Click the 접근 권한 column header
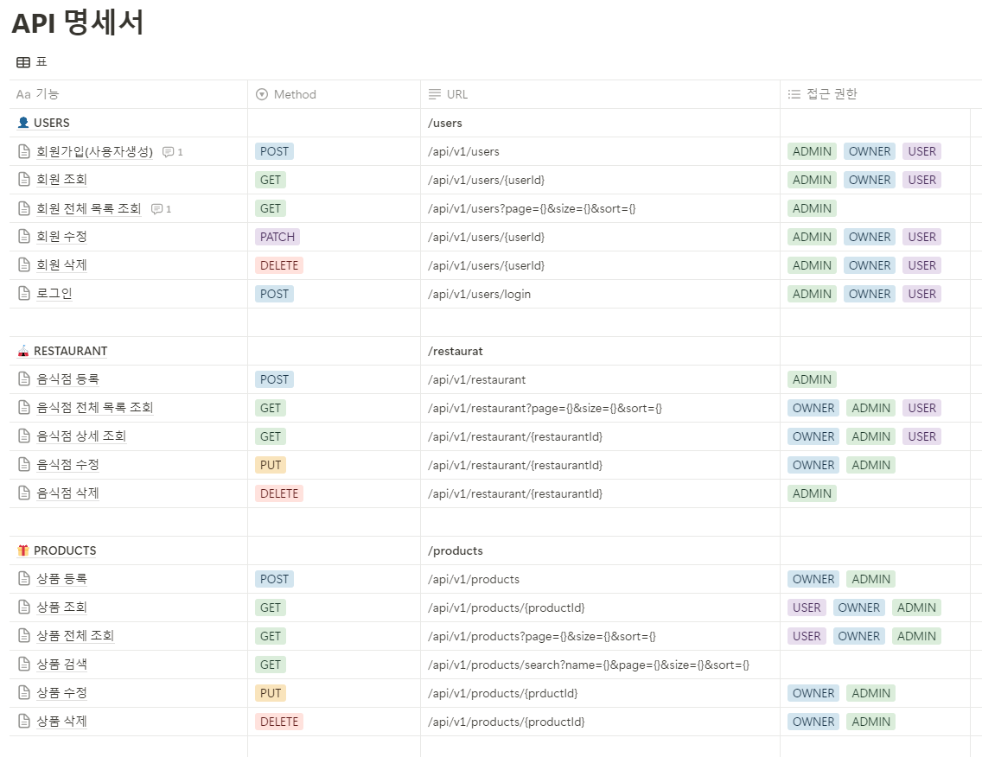 pyautogui.click(x=881, y=94)
